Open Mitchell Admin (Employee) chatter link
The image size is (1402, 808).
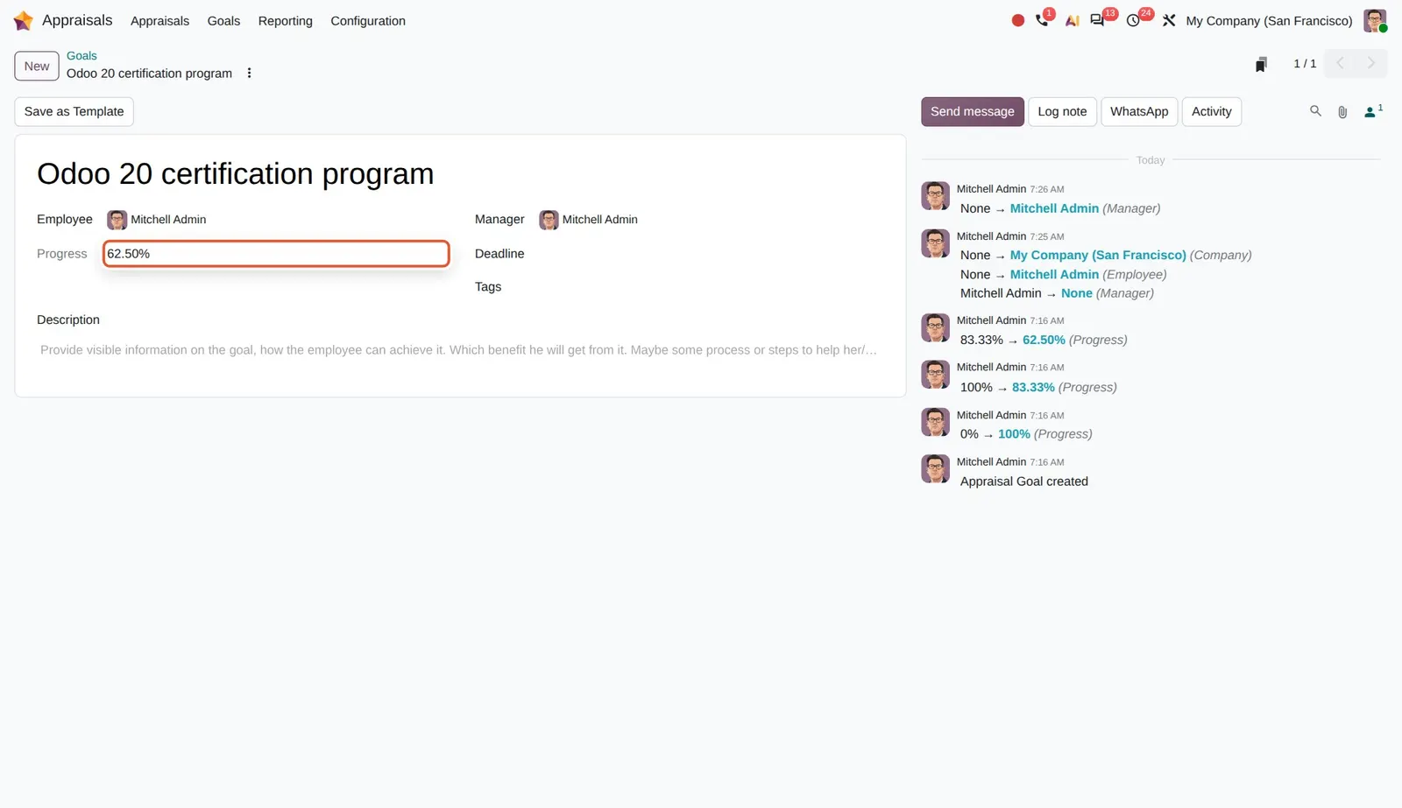pos(1054,274)
